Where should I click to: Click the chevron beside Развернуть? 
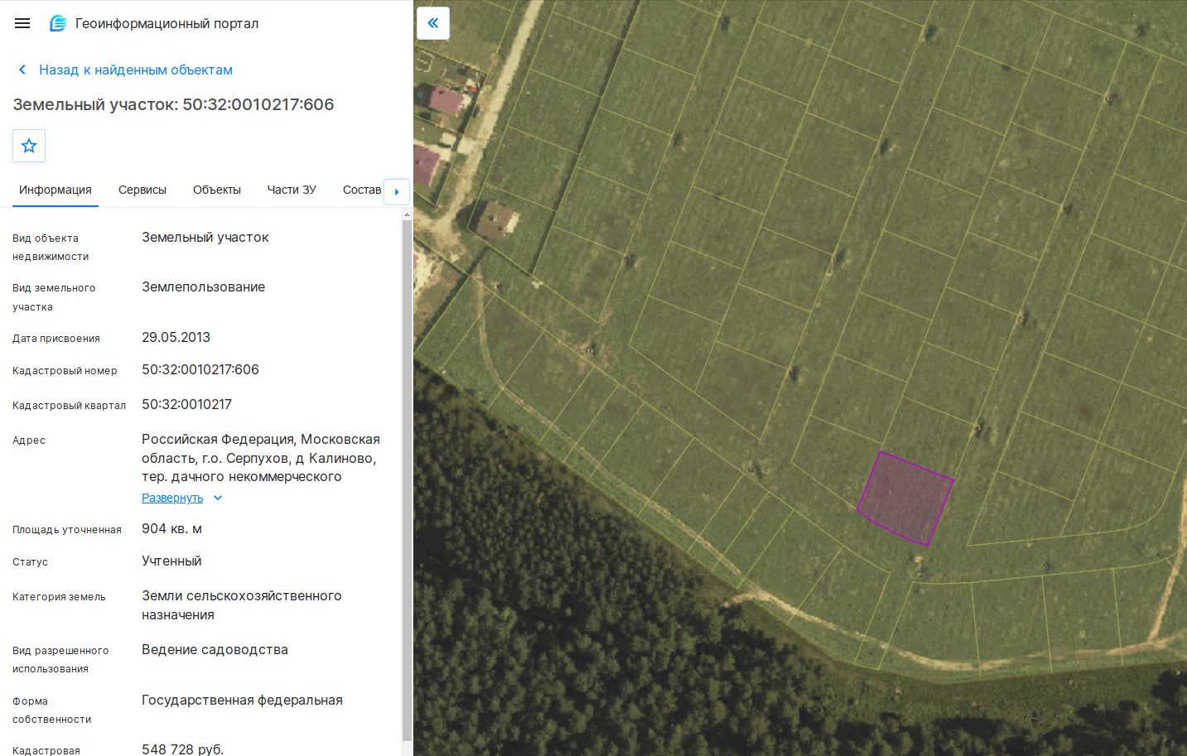(218, 498)
